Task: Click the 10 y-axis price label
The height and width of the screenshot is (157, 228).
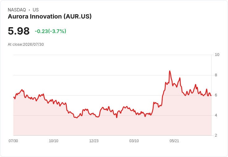Action: [x=217, y=55]
